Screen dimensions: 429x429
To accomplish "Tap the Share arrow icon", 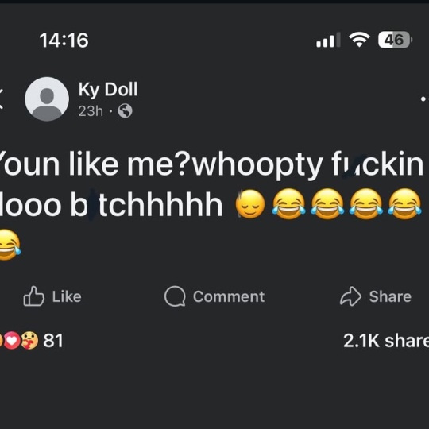I will [350, 296].
